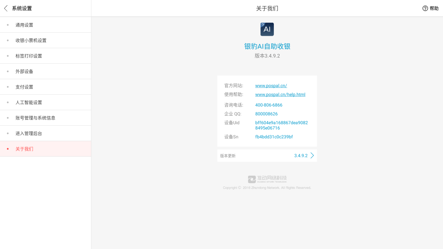This screenshot has width=443, height=249.
Task: Open the www.pospal.cn/ official website link
Action: (271, 86)
